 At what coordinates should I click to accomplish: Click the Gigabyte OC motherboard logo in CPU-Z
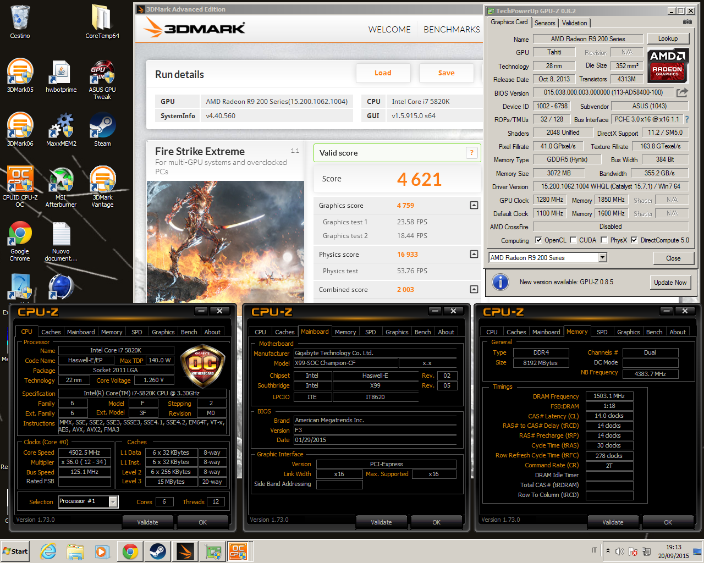(x=202, y=365)
